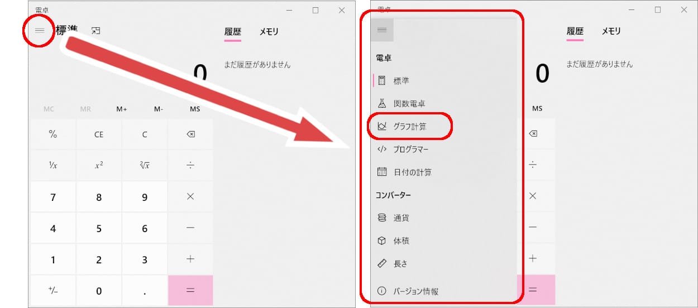
Task: Switch to 履歴 tab in right calculator
Action: [575, 32]
